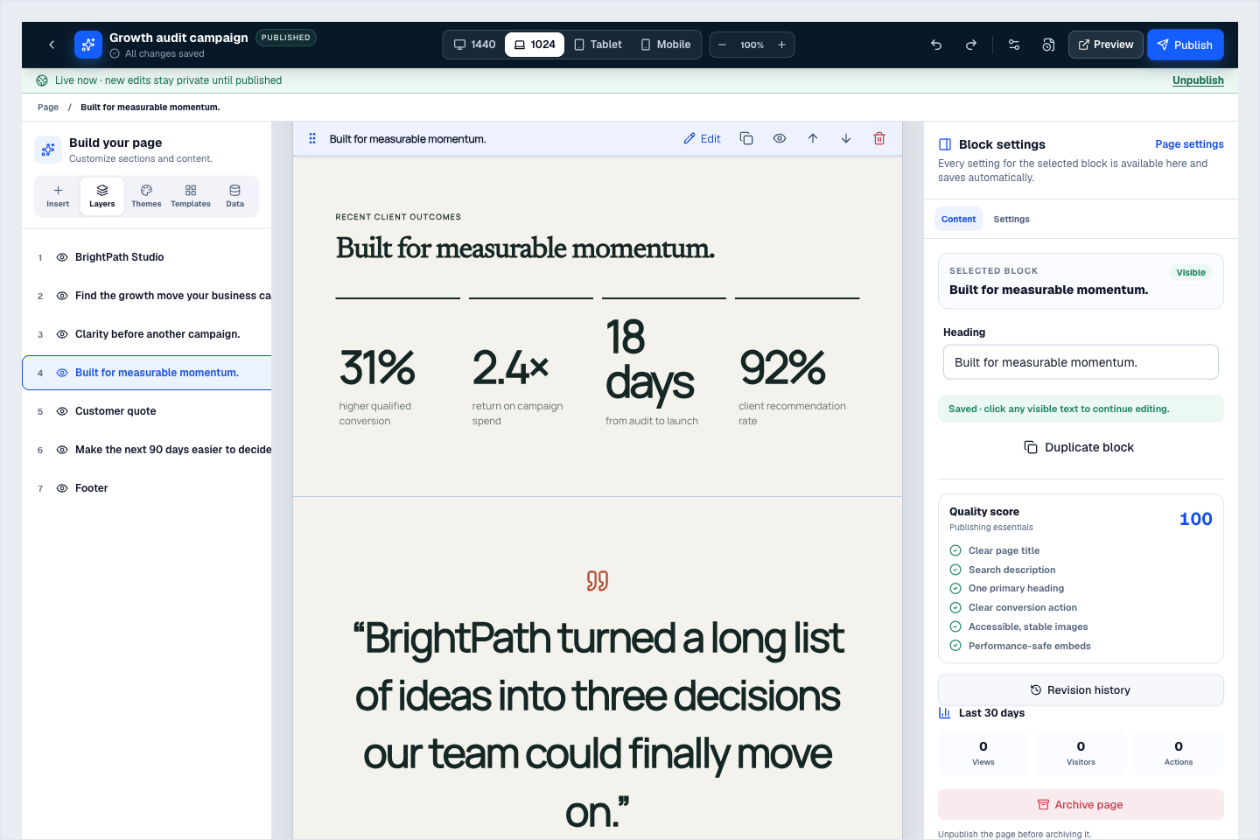Click the block drag handle dots
The height and width of the screenshot is (840, 1260).
pyautogui.click(x=312, y=138)
